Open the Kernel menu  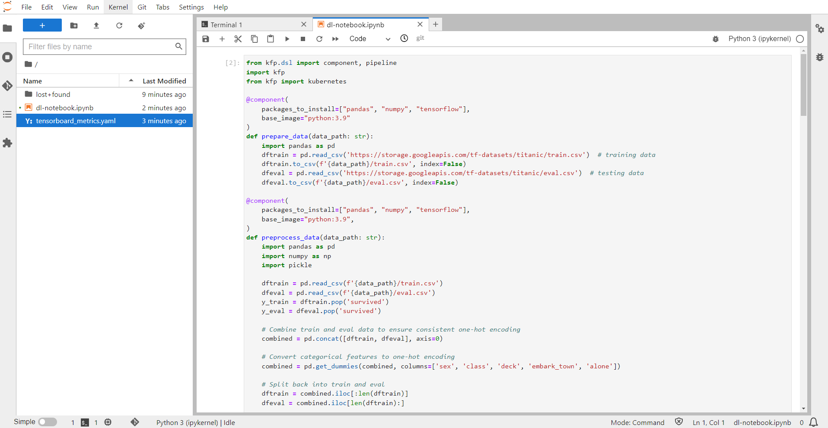(118, 7)
